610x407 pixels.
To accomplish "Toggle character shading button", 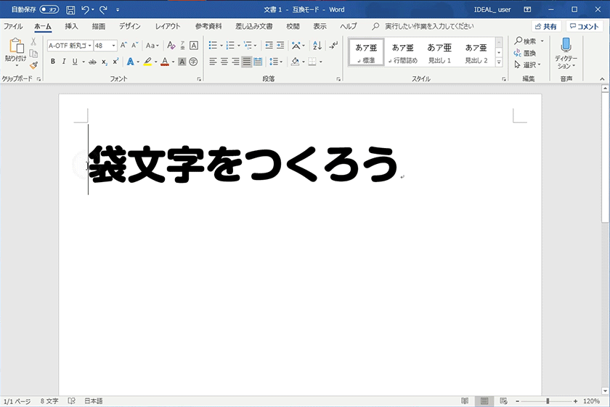I will click(x=182, y=62).
